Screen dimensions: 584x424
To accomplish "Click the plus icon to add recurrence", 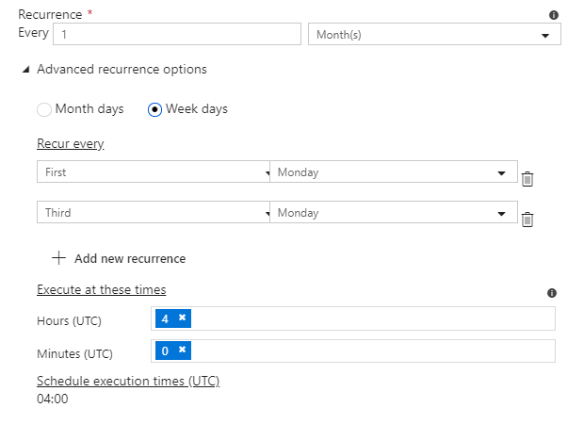I will (x=59, y=258).
